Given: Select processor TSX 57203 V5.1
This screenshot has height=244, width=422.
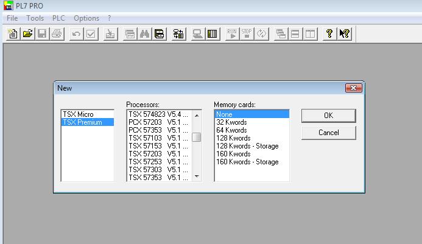Looking at the screenshot, I should [160, 154].
